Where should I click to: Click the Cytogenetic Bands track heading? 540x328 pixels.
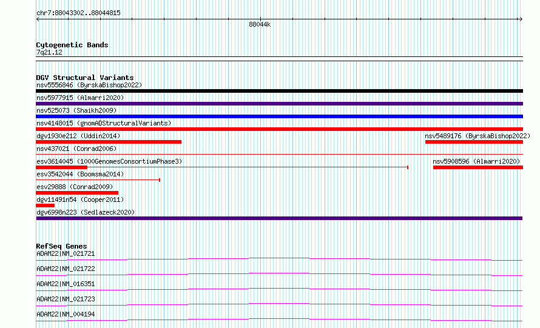click(x=72, y=45)
